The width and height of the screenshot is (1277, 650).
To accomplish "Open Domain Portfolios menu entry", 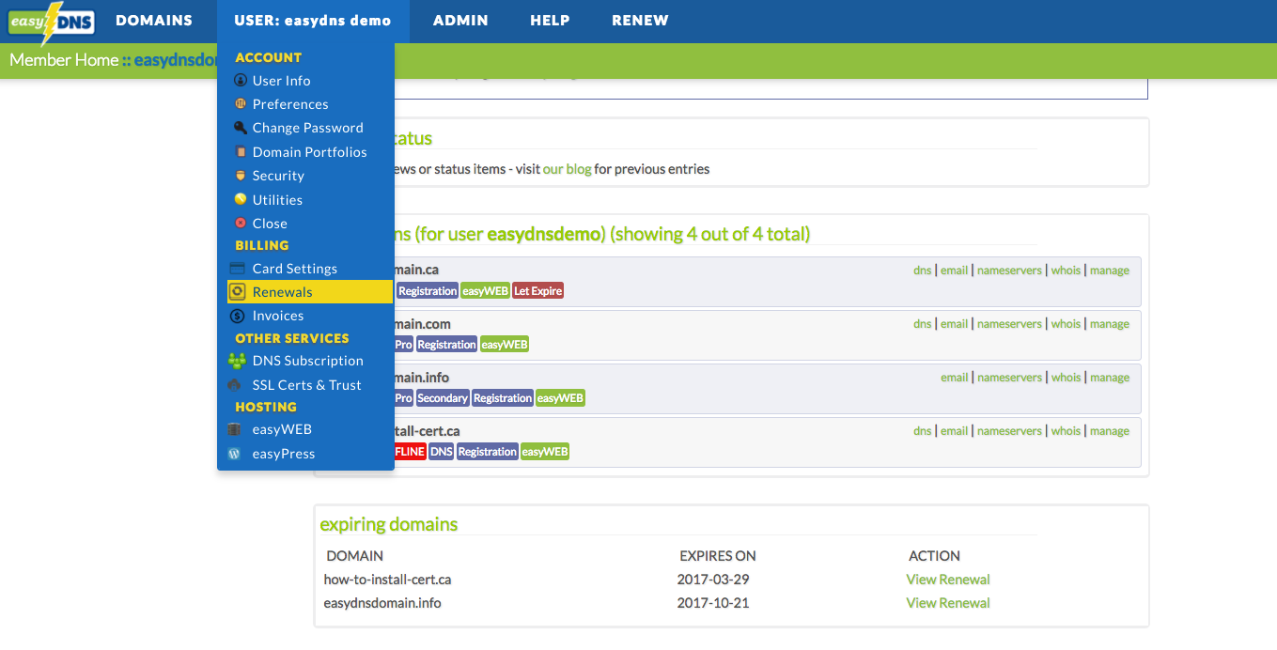I will (x=309, y=152).
